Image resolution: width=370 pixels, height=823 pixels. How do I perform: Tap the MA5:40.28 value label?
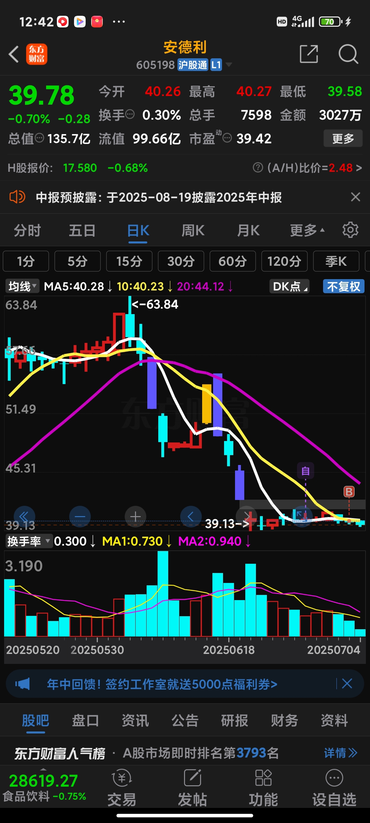point(74,286)
